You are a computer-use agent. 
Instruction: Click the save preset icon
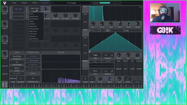94,3
